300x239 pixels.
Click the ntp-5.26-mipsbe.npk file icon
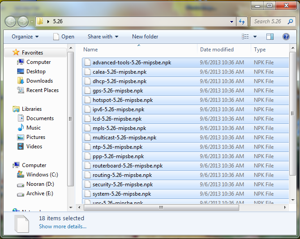(x=87, y=147)
